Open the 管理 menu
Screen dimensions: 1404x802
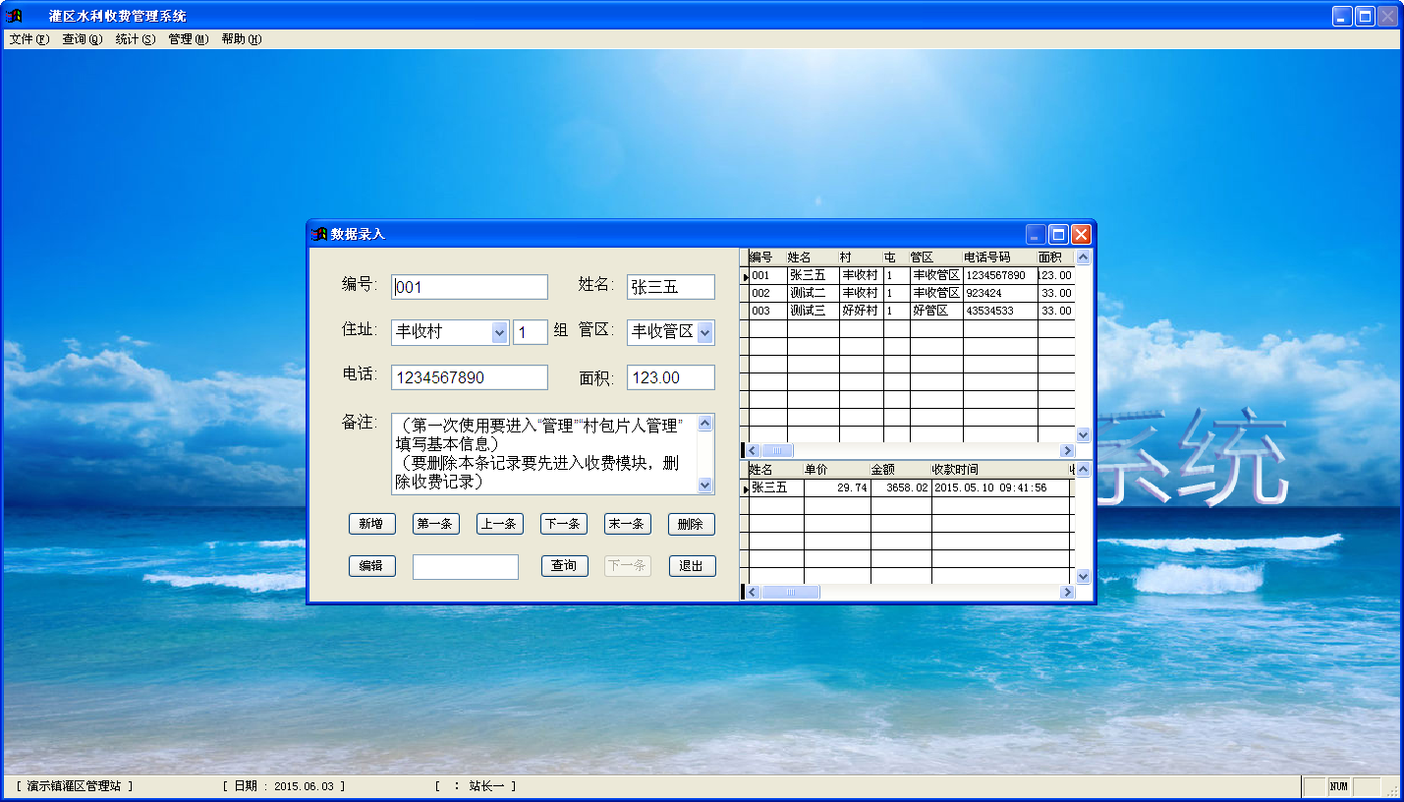point(188,39)
